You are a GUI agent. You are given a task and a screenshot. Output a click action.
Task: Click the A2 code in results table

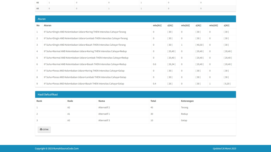pyautogui.click(x=69, y=107)
